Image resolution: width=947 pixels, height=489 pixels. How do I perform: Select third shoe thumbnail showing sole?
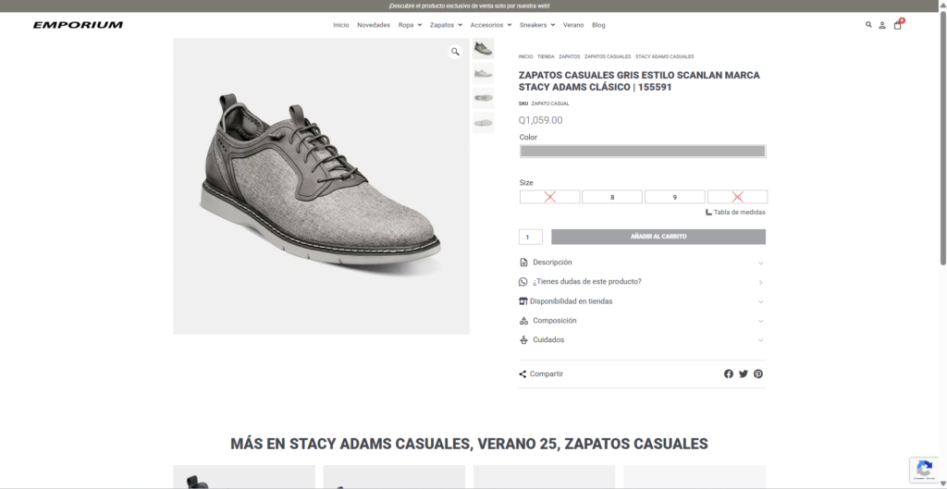point(483,98)
